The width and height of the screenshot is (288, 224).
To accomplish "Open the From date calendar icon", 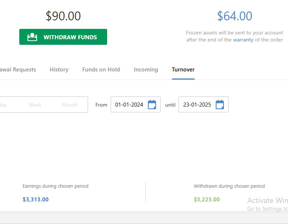I will [x=152, y=104].
